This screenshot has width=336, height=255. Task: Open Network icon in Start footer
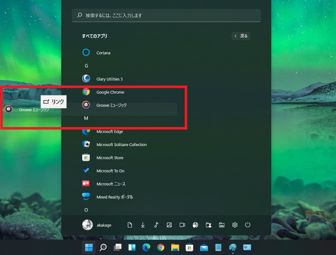(195, 225)
